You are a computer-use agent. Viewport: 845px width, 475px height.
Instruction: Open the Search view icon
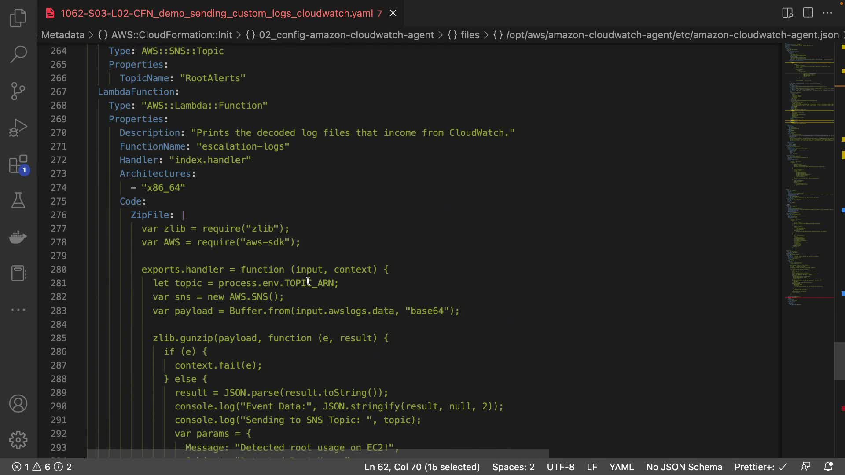pos(18,54)
